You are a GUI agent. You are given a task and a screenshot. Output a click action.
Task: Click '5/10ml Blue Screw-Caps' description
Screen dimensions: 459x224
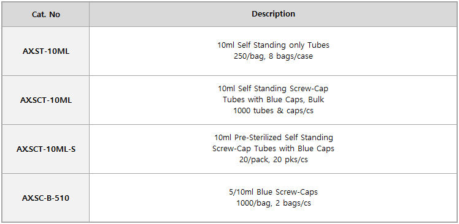(274, 192)
